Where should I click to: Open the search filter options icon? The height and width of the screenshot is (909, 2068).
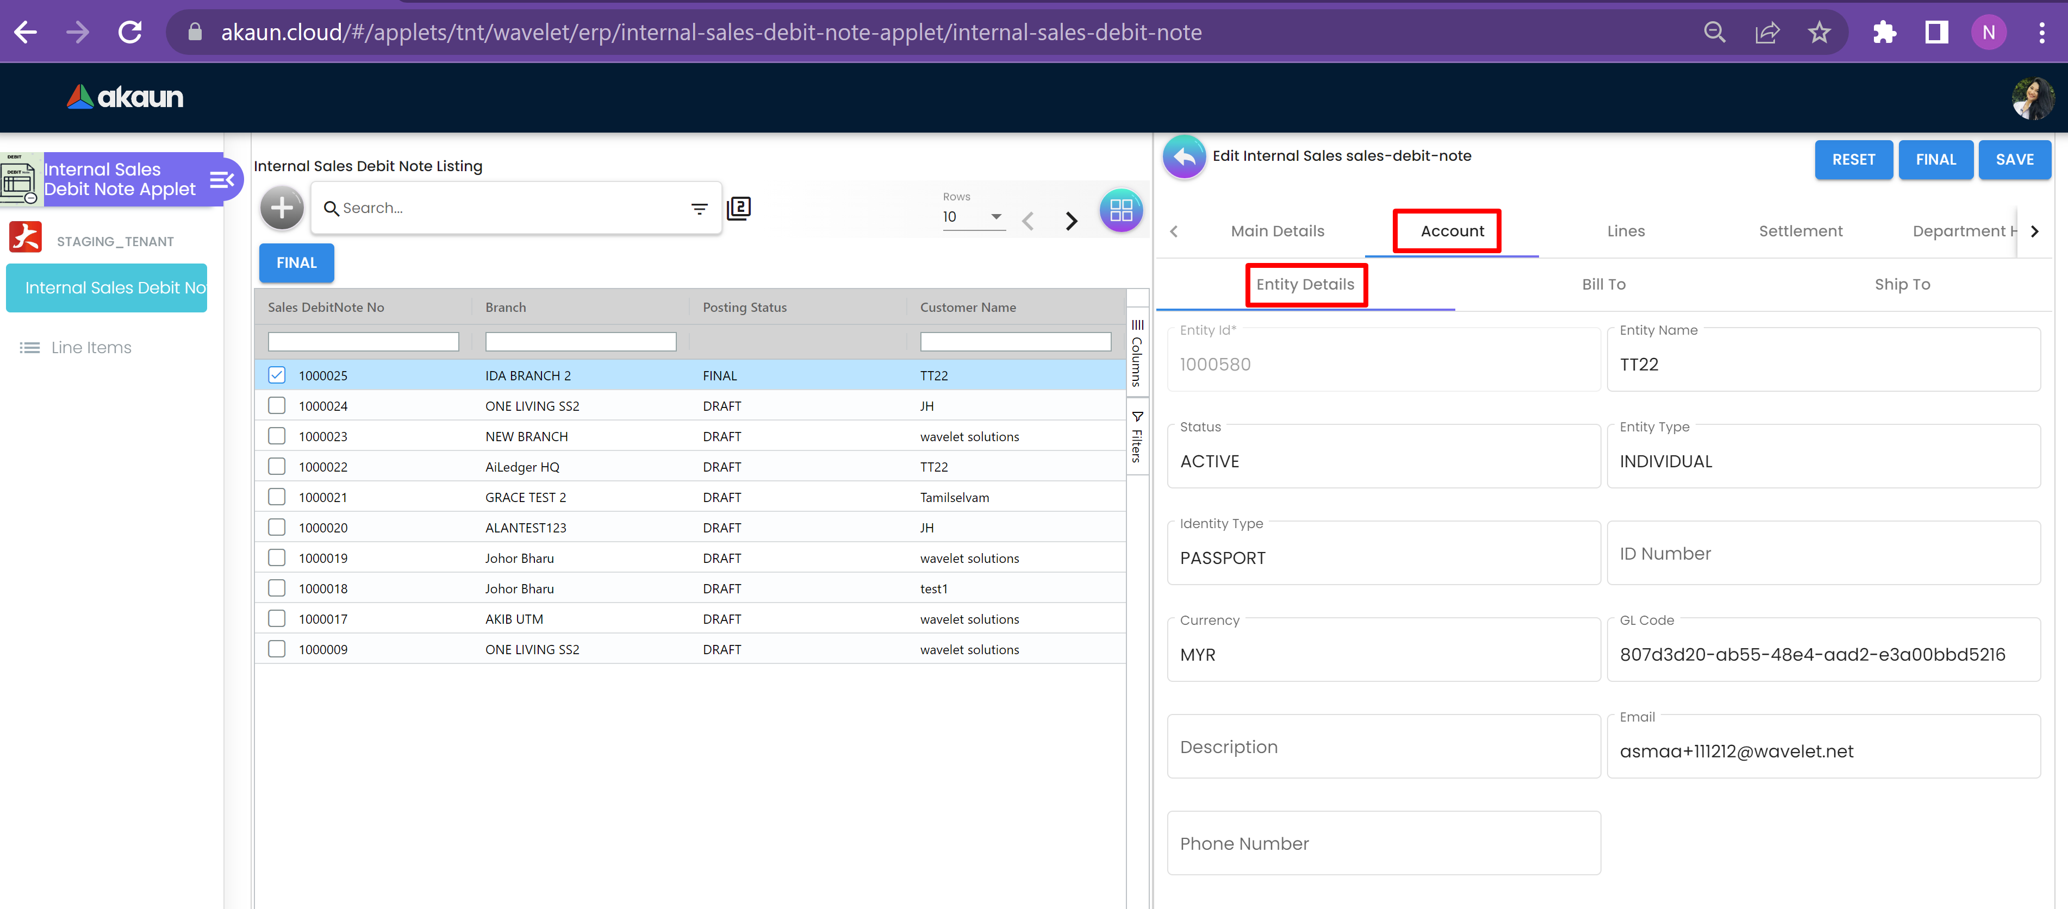[x=699, y=209]
